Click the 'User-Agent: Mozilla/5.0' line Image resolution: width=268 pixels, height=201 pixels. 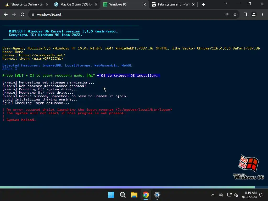[131, 48]
